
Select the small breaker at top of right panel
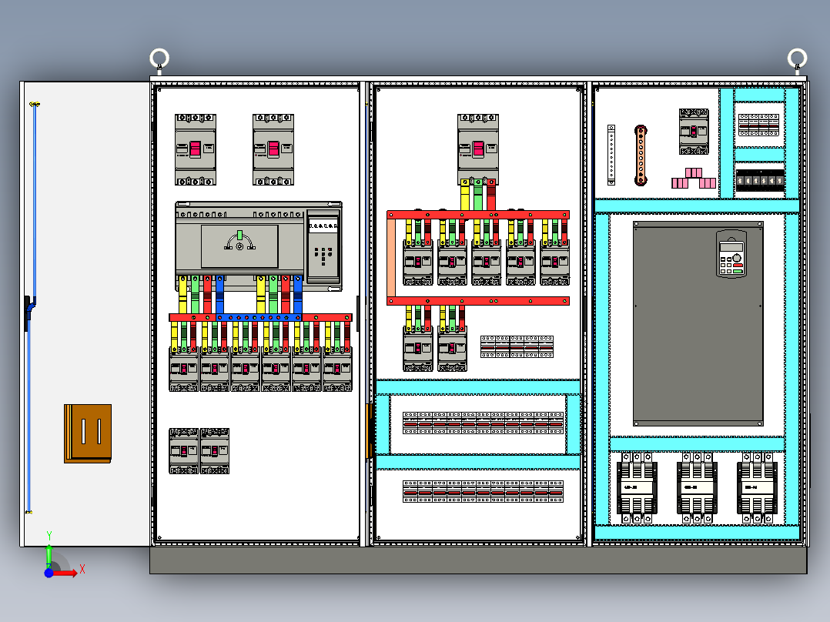click(694, 132)
